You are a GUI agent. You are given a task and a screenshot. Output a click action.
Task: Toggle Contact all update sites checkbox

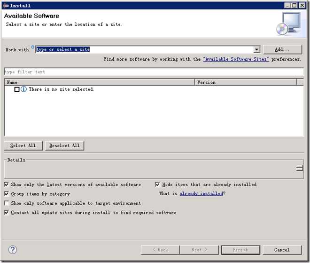(7, 213)
